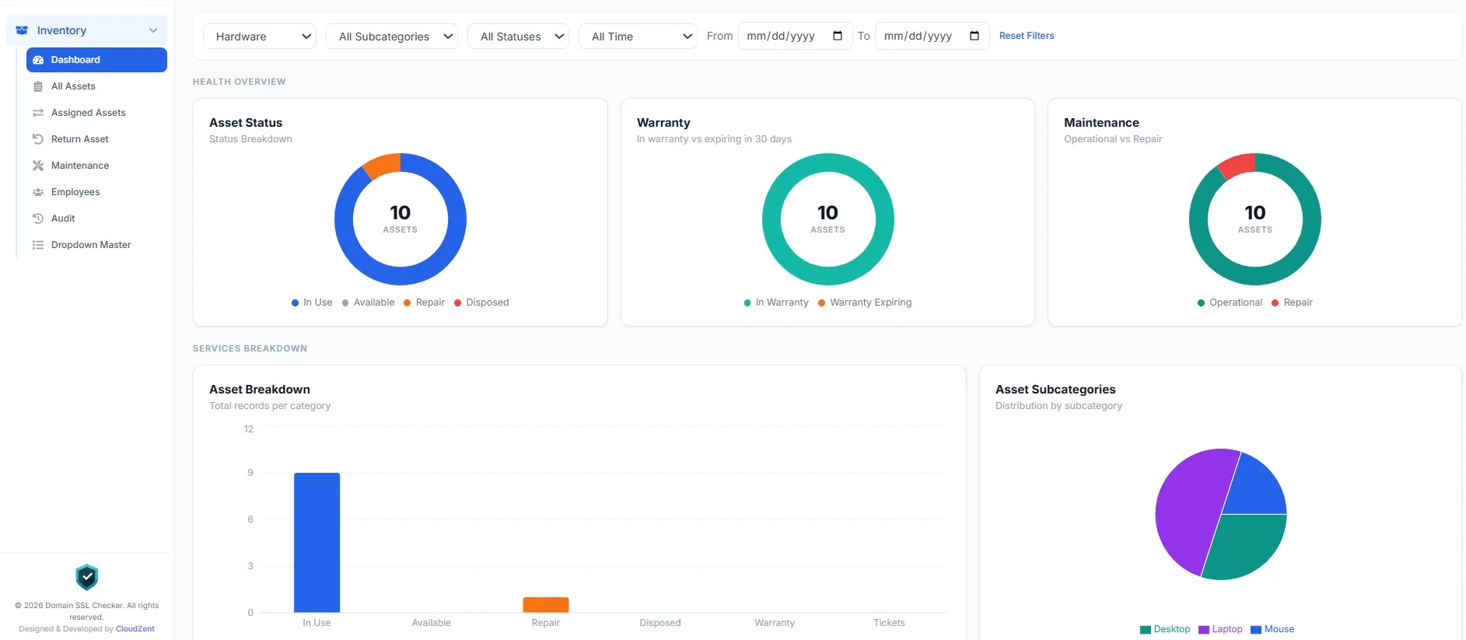Viewport: 1466px width, 640px height.
Task: Click the Warranty donut ring
Action: click(828, 276)
